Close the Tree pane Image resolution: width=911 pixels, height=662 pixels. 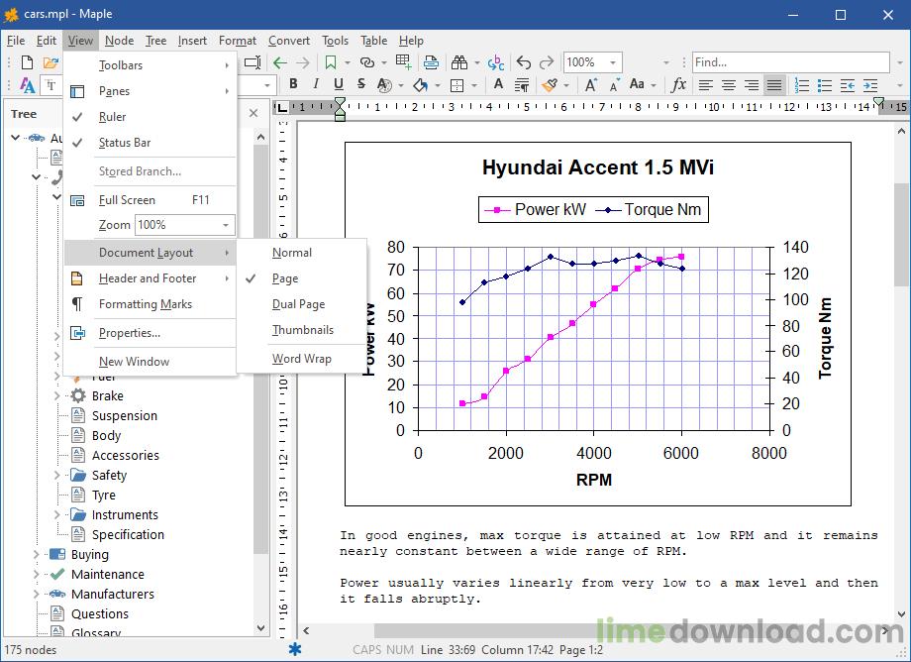tap(253, 113)
